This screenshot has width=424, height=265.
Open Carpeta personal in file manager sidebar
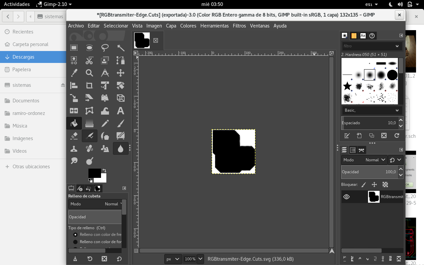(x=33, y=44)
